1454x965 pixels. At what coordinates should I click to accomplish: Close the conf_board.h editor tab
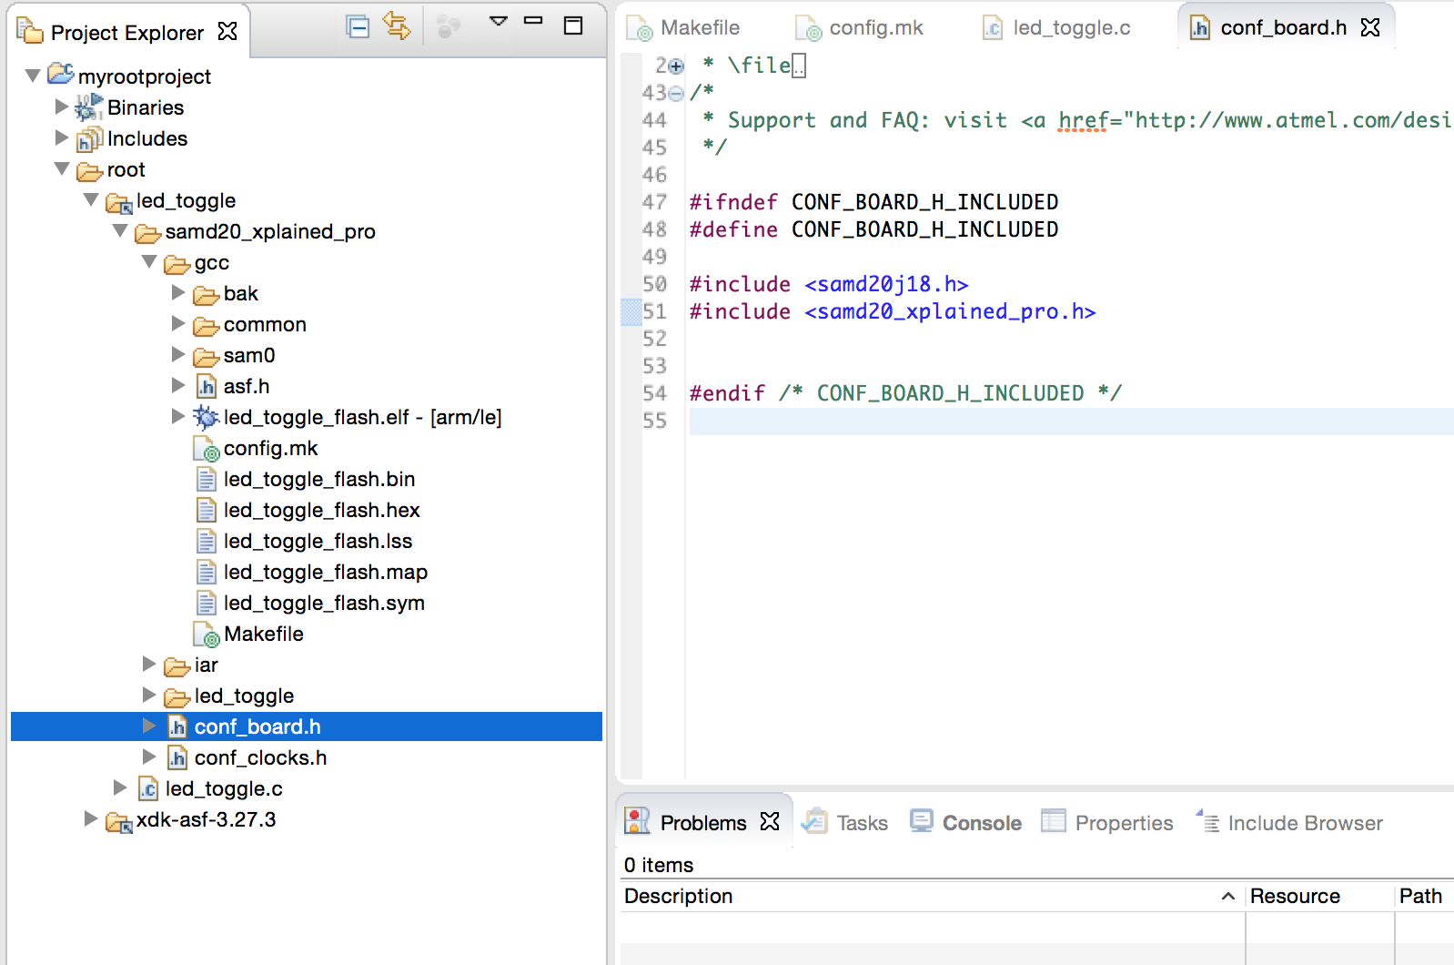(1370, 27)
